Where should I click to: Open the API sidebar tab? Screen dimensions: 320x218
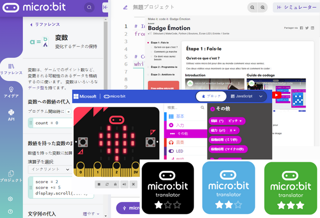point(11,115)
